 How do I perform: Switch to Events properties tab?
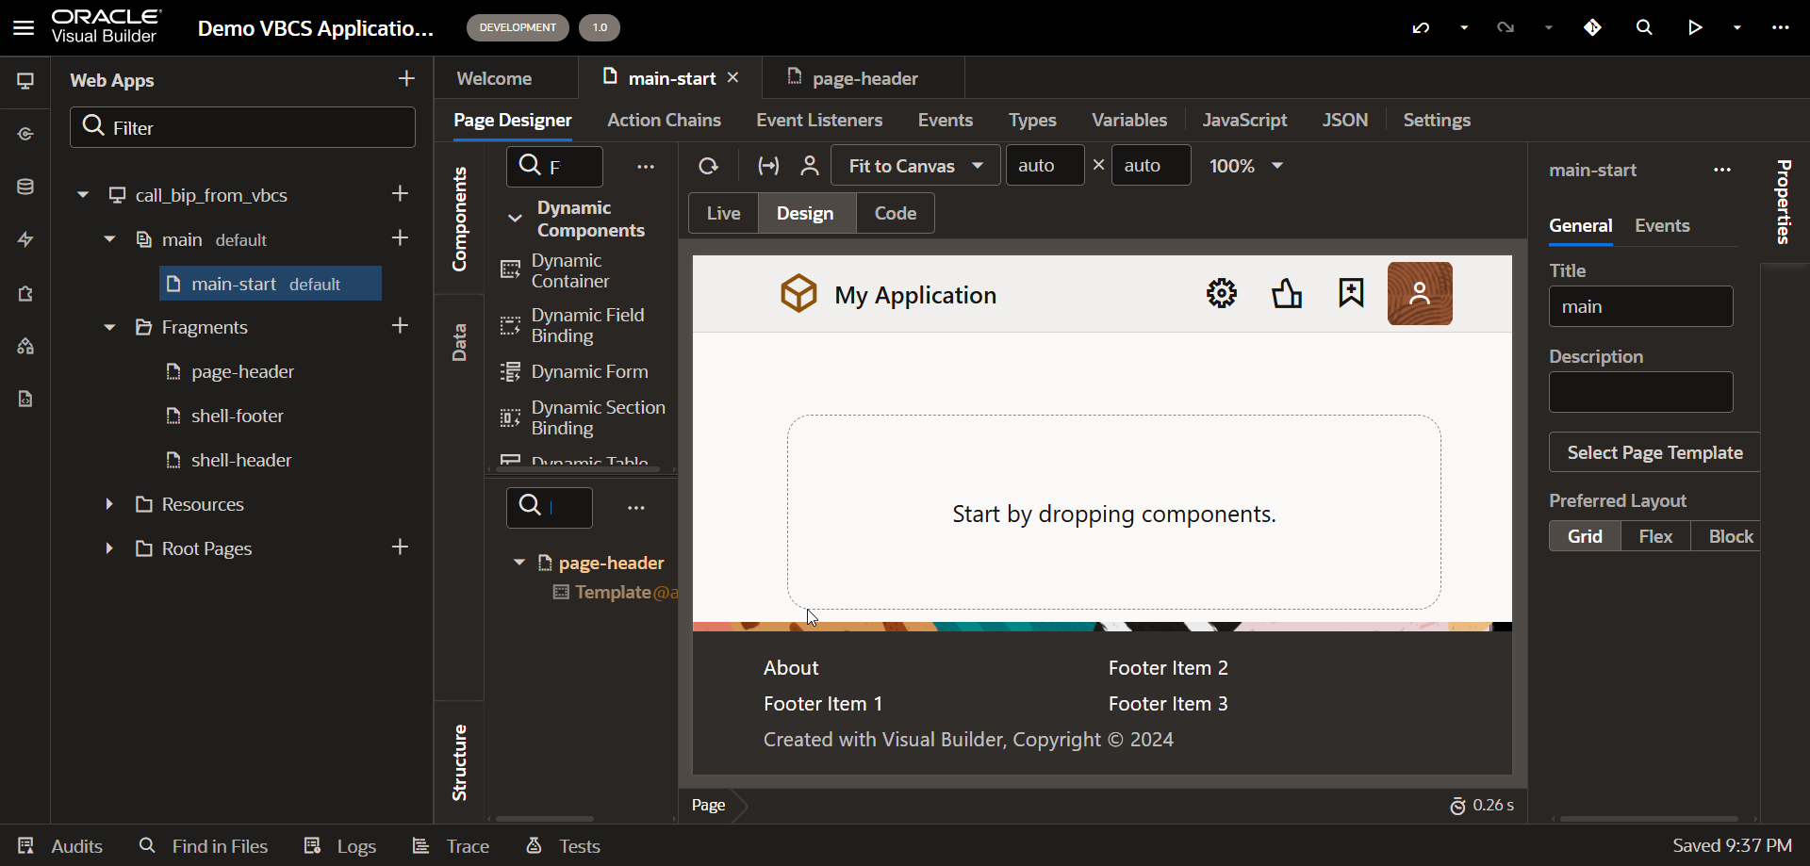(x=1662, y=225)
